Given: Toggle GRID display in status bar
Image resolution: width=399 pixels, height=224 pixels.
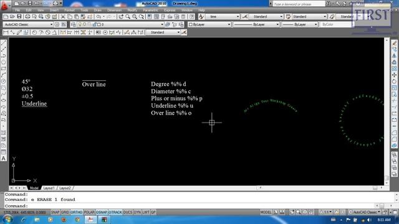Looking at the screenshot, I should (65, 212).
